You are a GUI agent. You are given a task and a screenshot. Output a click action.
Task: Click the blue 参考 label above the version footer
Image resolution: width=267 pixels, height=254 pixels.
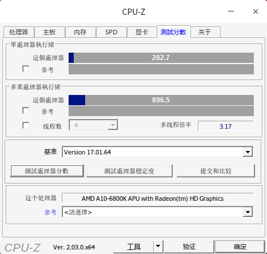click(50, 212)
